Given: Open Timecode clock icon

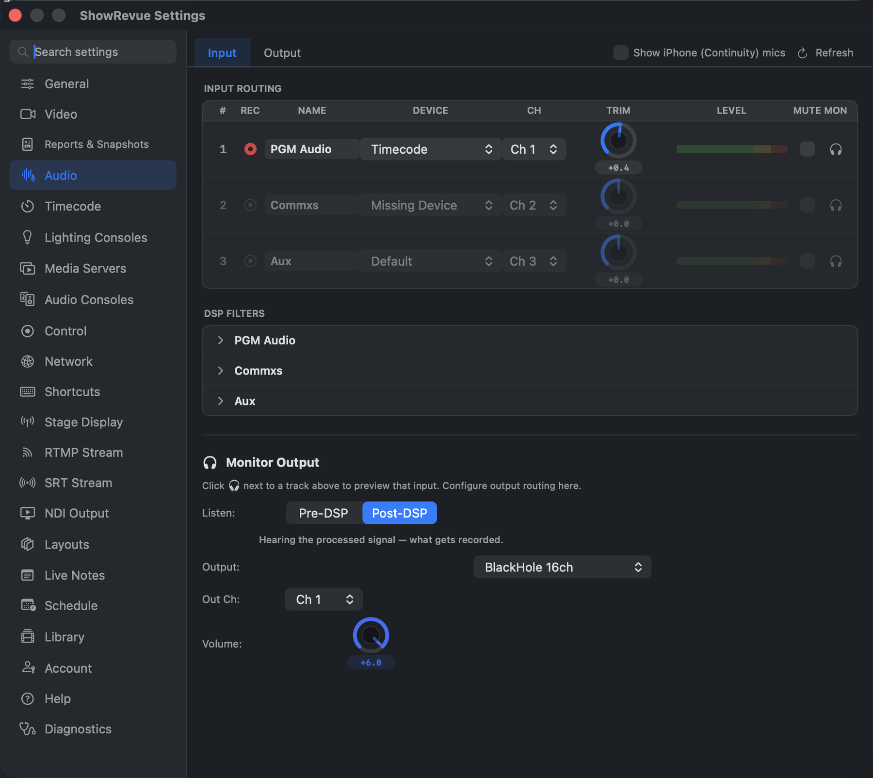Looking at the screenshot, I should pos(28,206).
